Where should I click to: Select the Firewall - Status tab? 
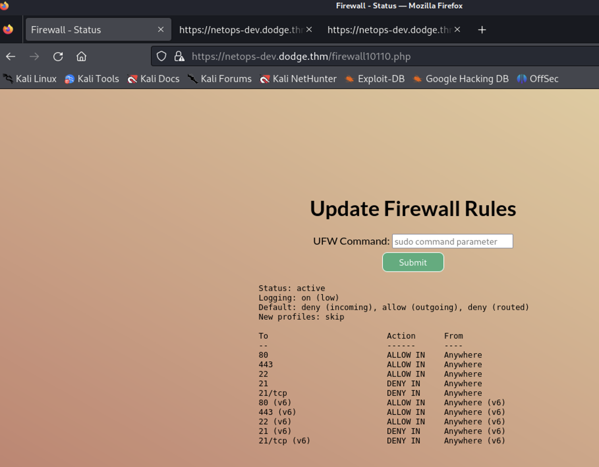coord(86,30)
